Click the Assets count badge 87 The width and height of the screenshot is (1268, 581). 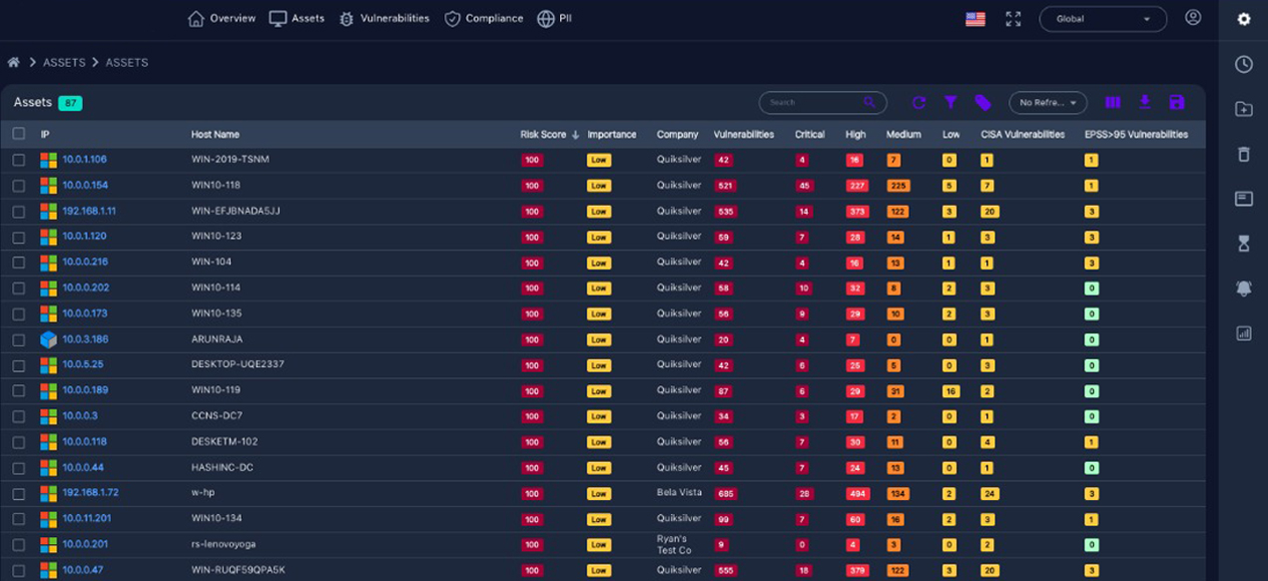coord(70,103)
